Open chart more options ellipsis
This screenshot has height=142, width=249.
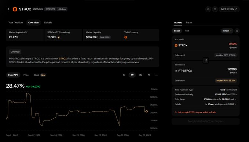tap(156, 75)
